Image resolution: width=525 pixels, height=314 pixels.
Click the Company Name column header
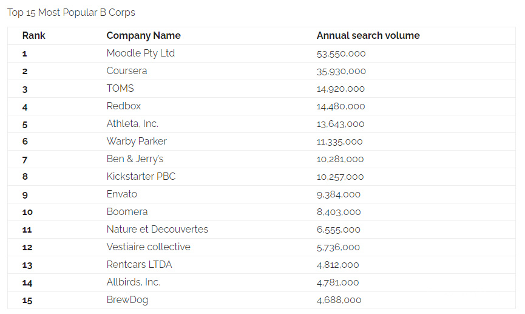click(x=143, y=35)
